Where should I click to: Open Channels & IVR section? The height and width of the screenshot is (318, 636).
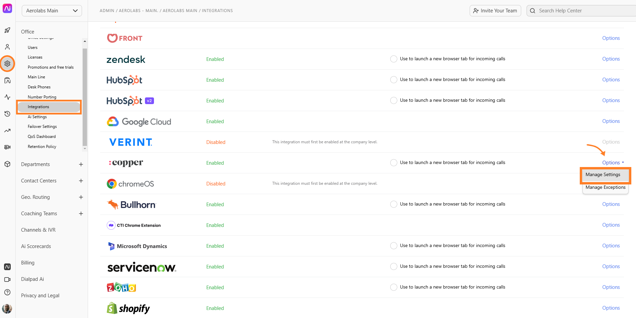[x=38, y=230]
